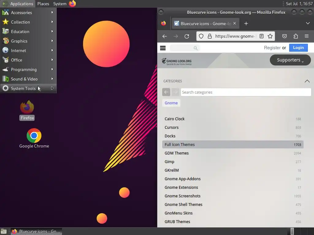314x235 pixels.
Task: Open the Firefox application hamburger menu
Action: 307,36
